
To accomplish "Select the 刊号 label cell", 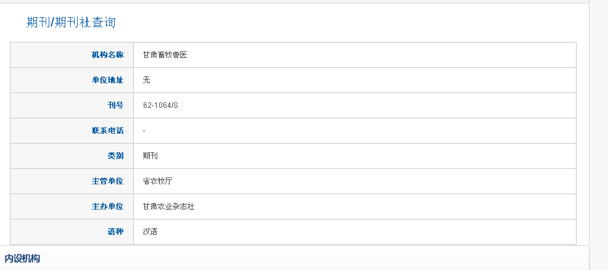I will (72, 105).
